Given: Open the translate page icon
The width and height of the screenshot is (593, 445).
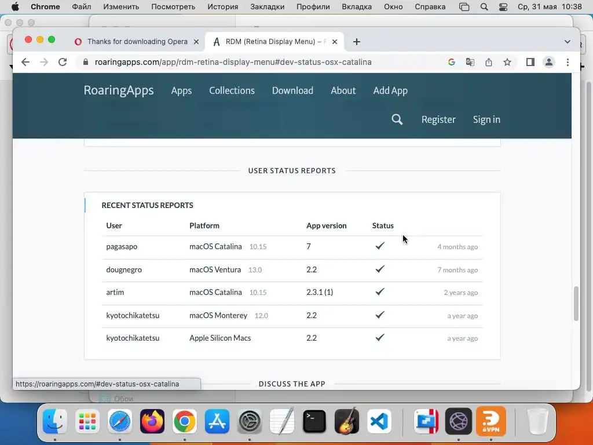Looking at the screenshot, I should click(470, 62).
